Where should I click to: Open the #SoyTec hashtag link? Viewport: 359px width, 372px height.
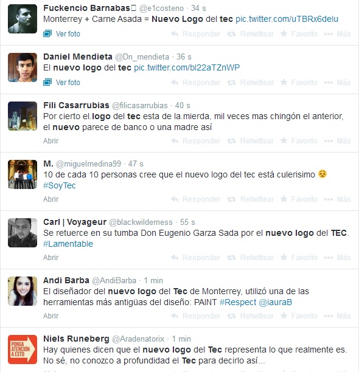point(60,185)
